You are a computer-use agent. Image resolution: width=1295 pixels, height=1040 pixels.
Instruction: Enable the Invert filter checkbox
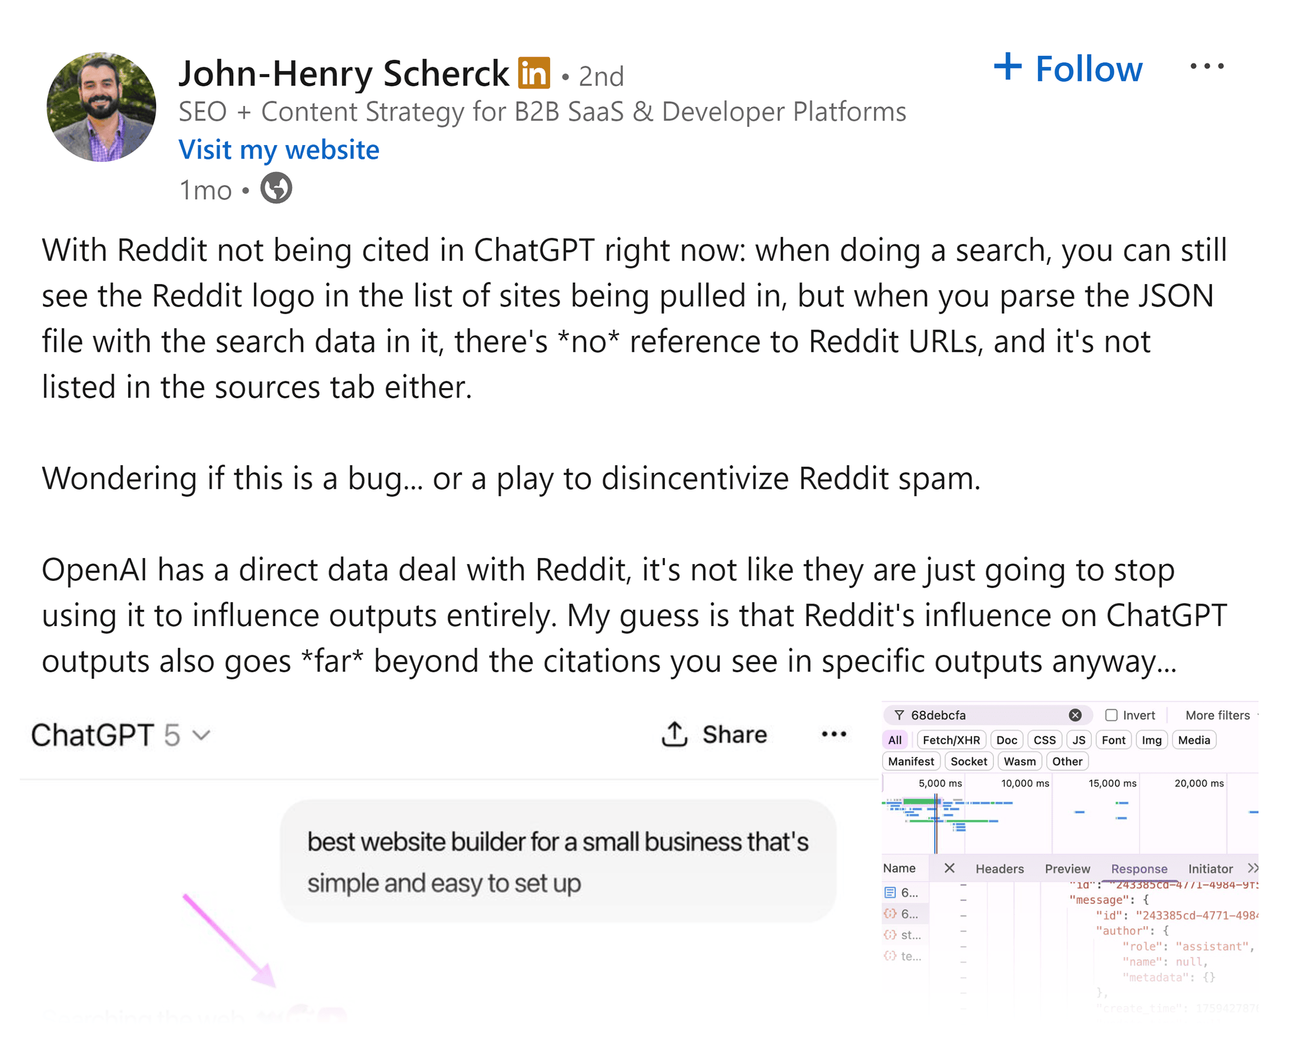click(1112, 715)
